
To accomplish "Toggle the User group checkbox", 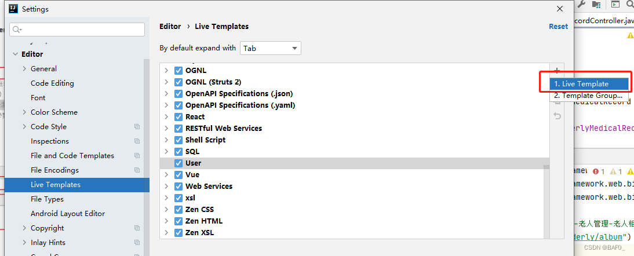I will click(178, 163).
